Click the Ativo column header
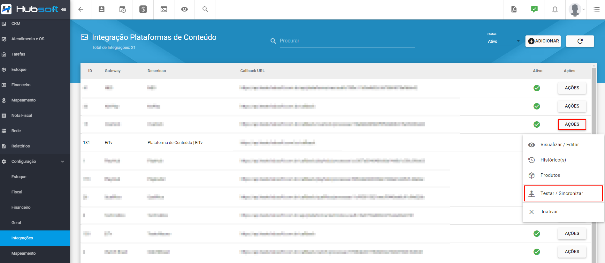Image resolution: width=605 pixels, height=263 pixels. pos(538,71)
